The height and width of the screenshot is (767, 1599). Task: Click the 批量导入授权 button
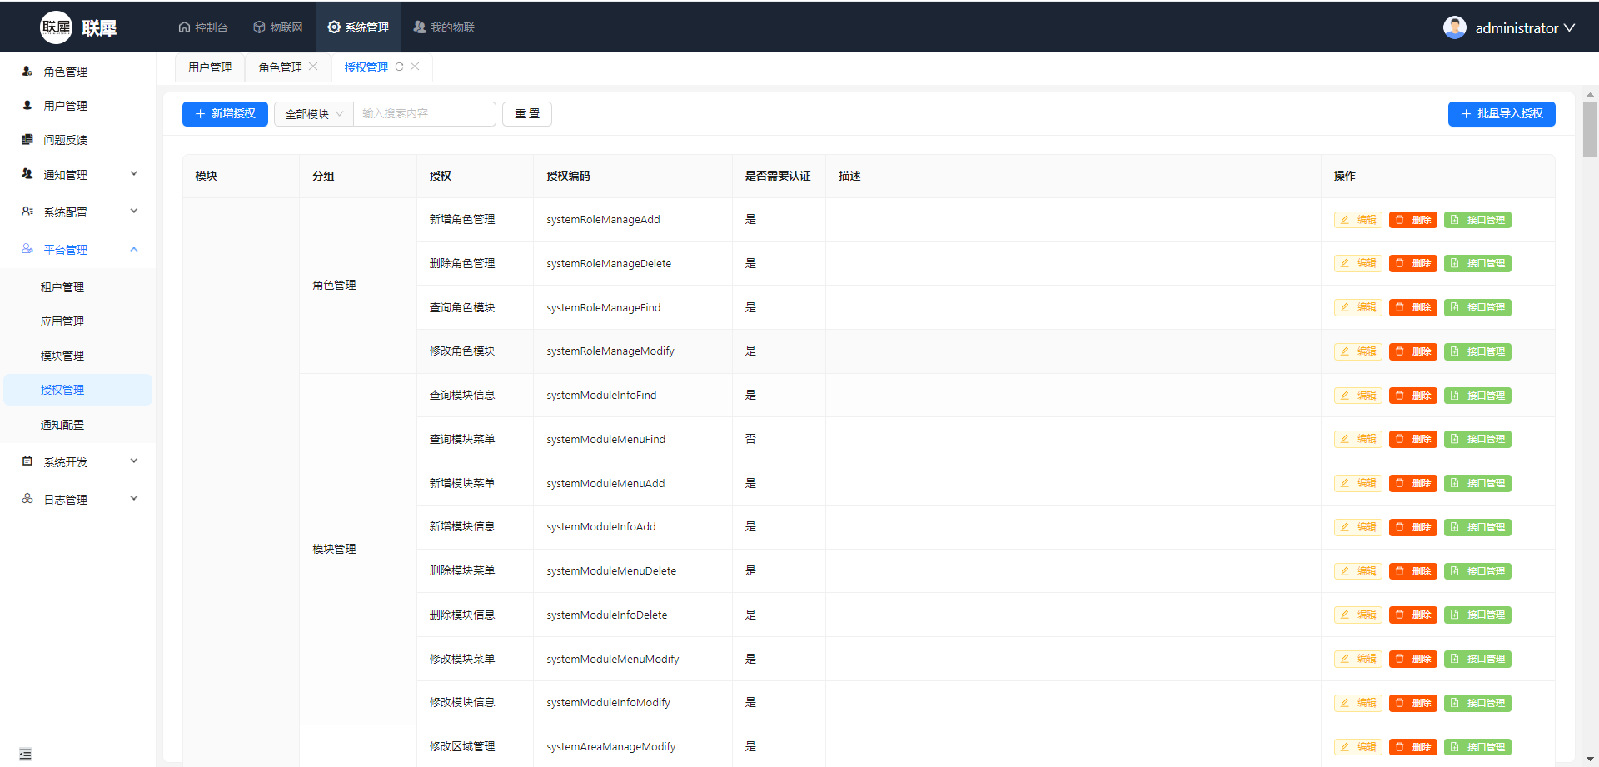point(1501,114)
